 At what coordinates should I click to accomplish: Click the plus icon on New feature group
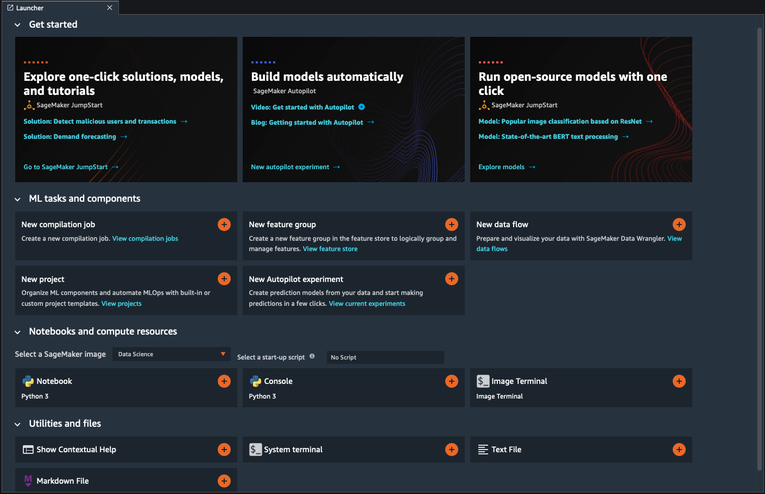tap(452, 224)
